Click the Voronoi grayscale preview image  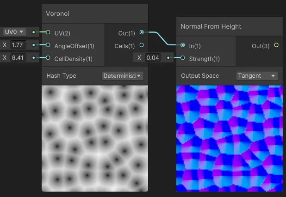95,138
